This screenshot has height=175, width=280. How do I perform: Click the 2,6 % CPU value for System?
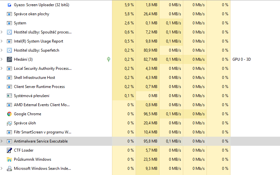click(x=129, y=23)
